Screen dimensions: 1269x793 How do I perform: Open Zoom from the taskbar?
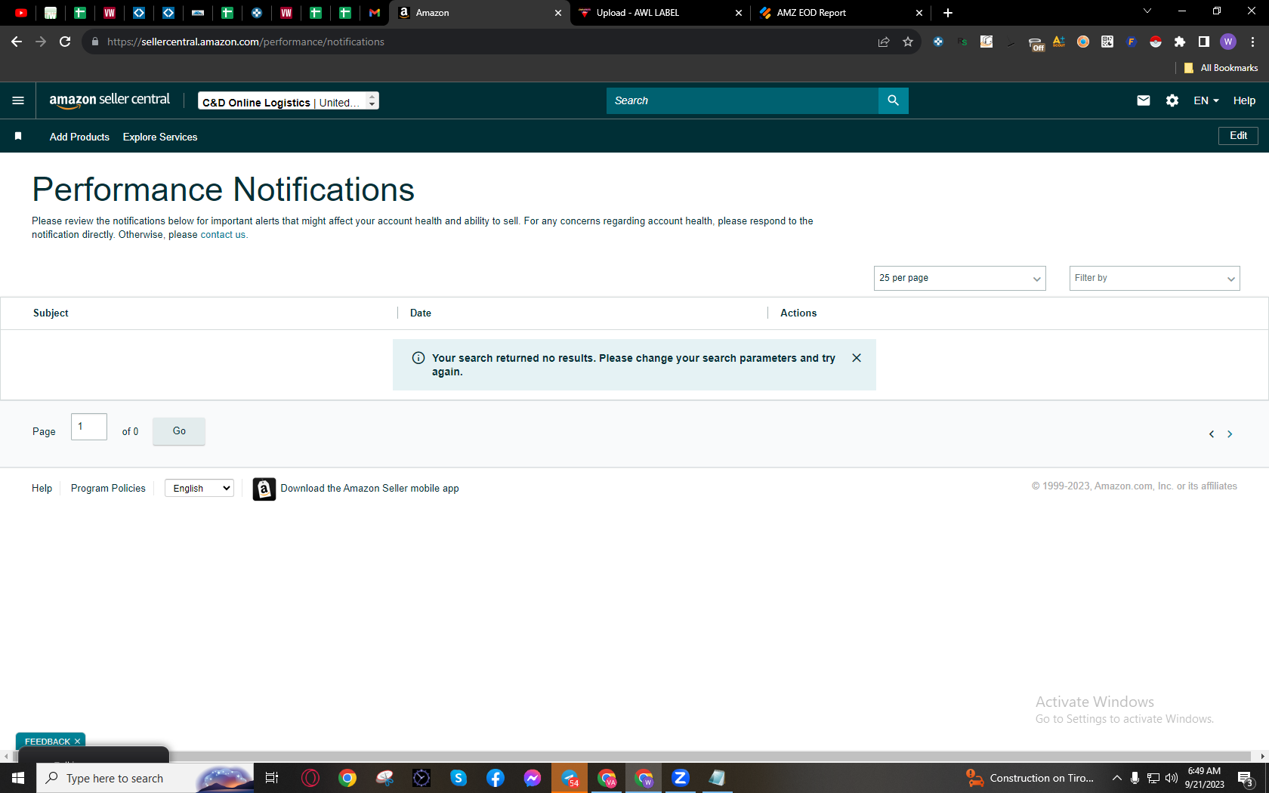681,778
